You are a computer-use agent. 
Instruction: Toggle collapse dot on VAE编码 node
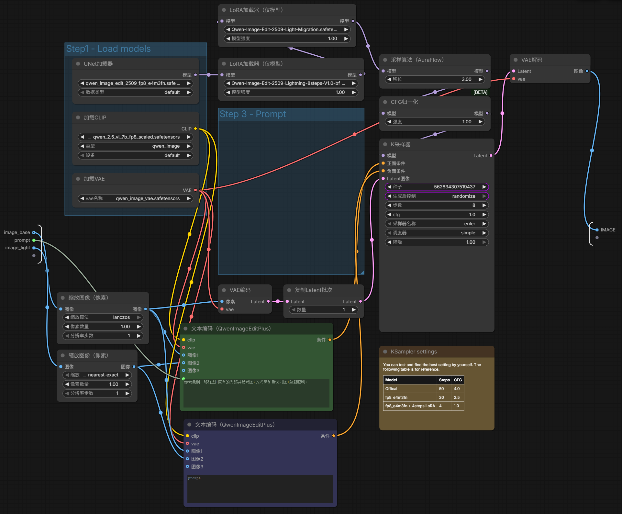point(224,290)
